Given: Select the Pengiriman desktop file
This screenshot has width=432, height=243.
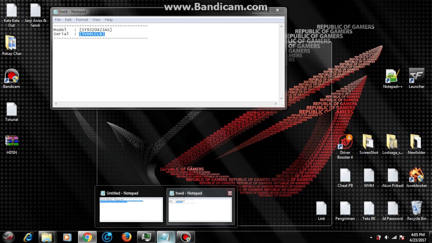Looking at the screenshot, I should coord(345,211).
